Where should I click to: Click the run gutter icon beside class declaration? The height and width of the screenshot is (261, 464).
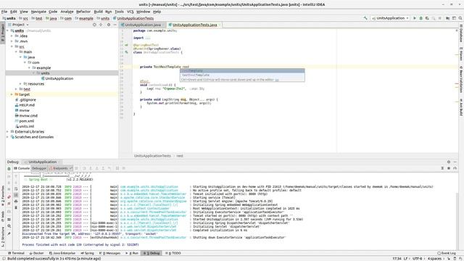(x=126, y=52)
